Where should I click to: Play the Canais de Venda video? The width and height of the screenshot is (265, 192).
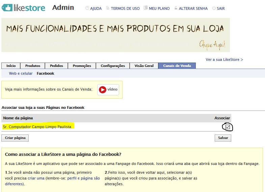[108, 90]
